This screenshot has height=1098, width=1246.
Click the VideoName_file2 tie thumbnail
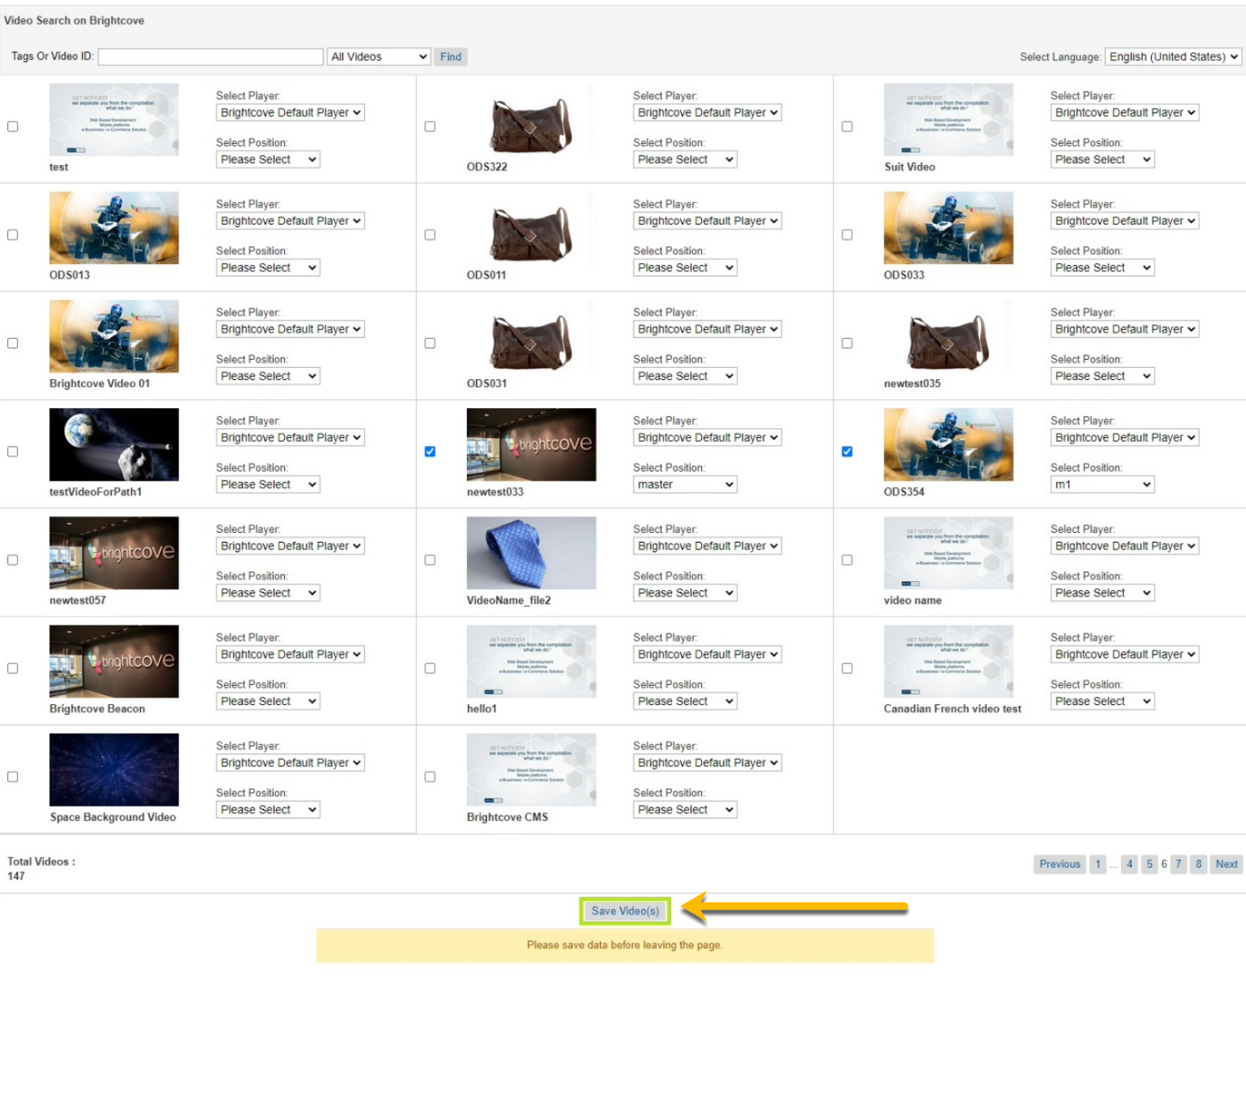(531, 553)
